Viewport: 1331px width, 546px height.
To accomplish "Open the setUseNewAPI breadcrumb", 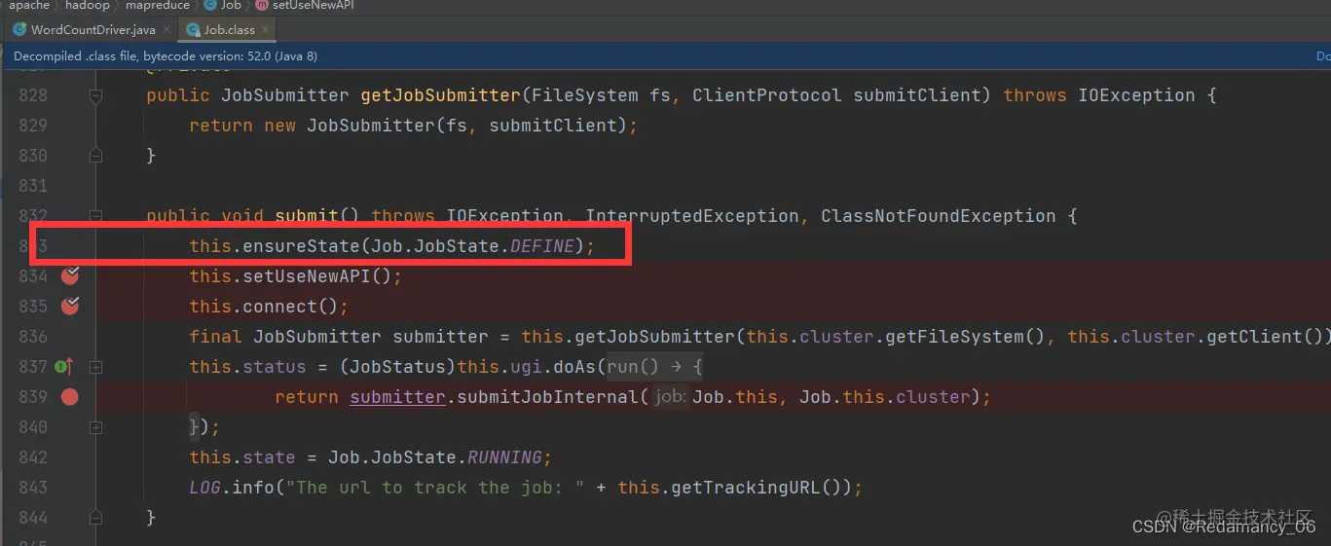I will [313, 5].
